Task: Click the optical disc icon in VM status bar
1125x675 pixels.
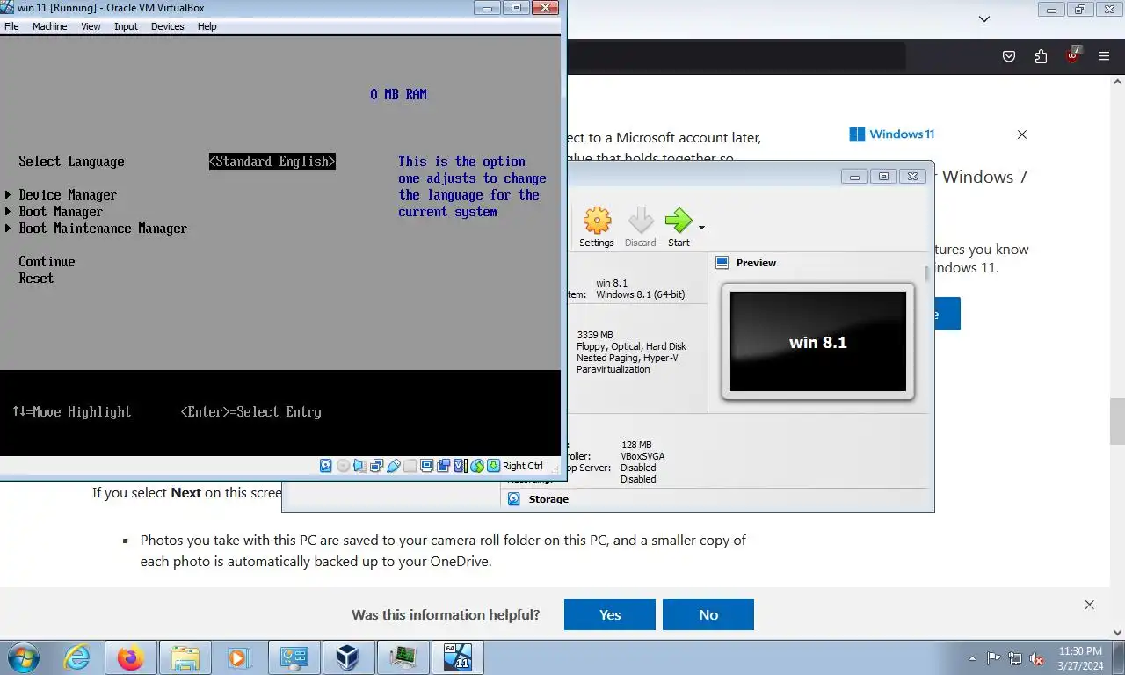Action: click(x=343, y=466)
